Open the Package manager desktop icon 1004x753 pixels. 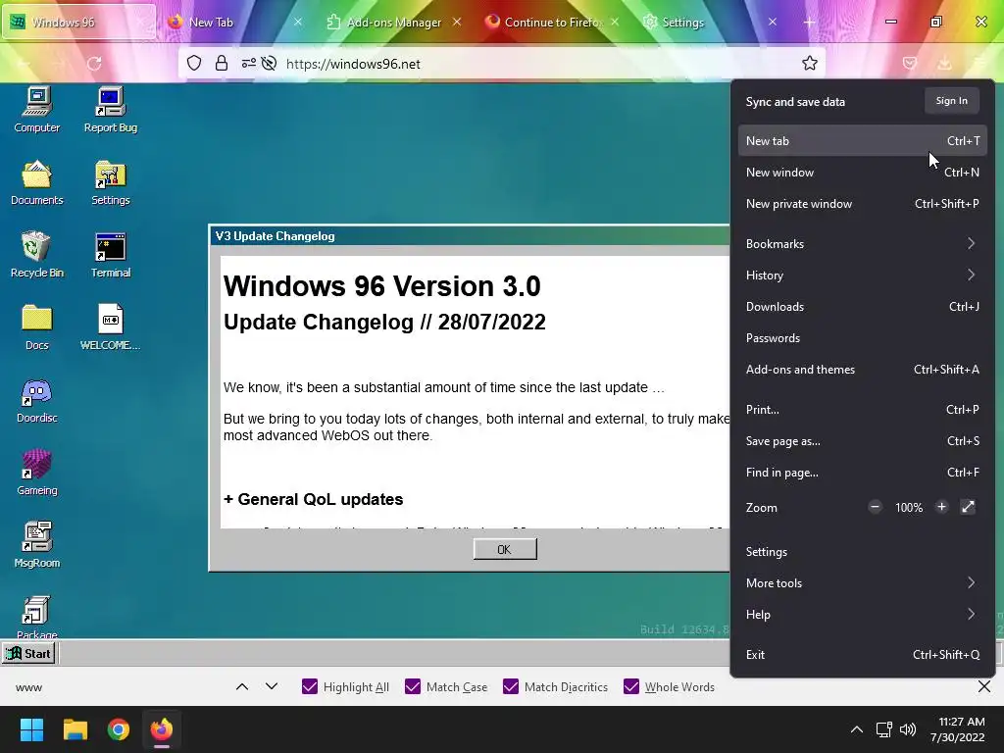(37, 616)
